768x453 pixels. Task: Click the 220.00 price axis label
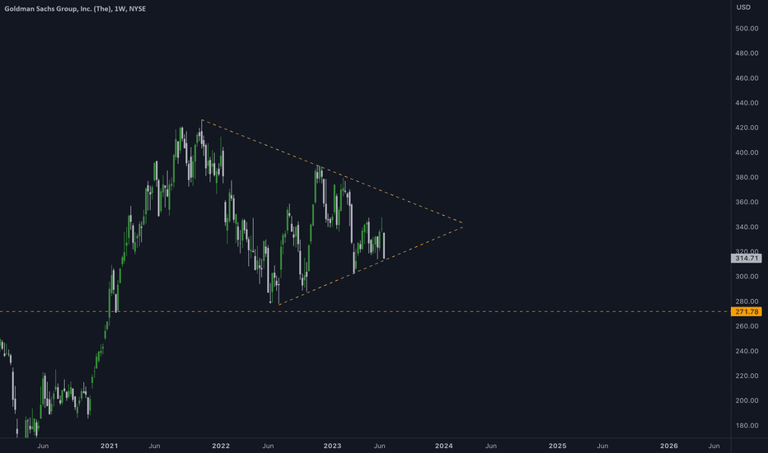click(x=747, y=376)
